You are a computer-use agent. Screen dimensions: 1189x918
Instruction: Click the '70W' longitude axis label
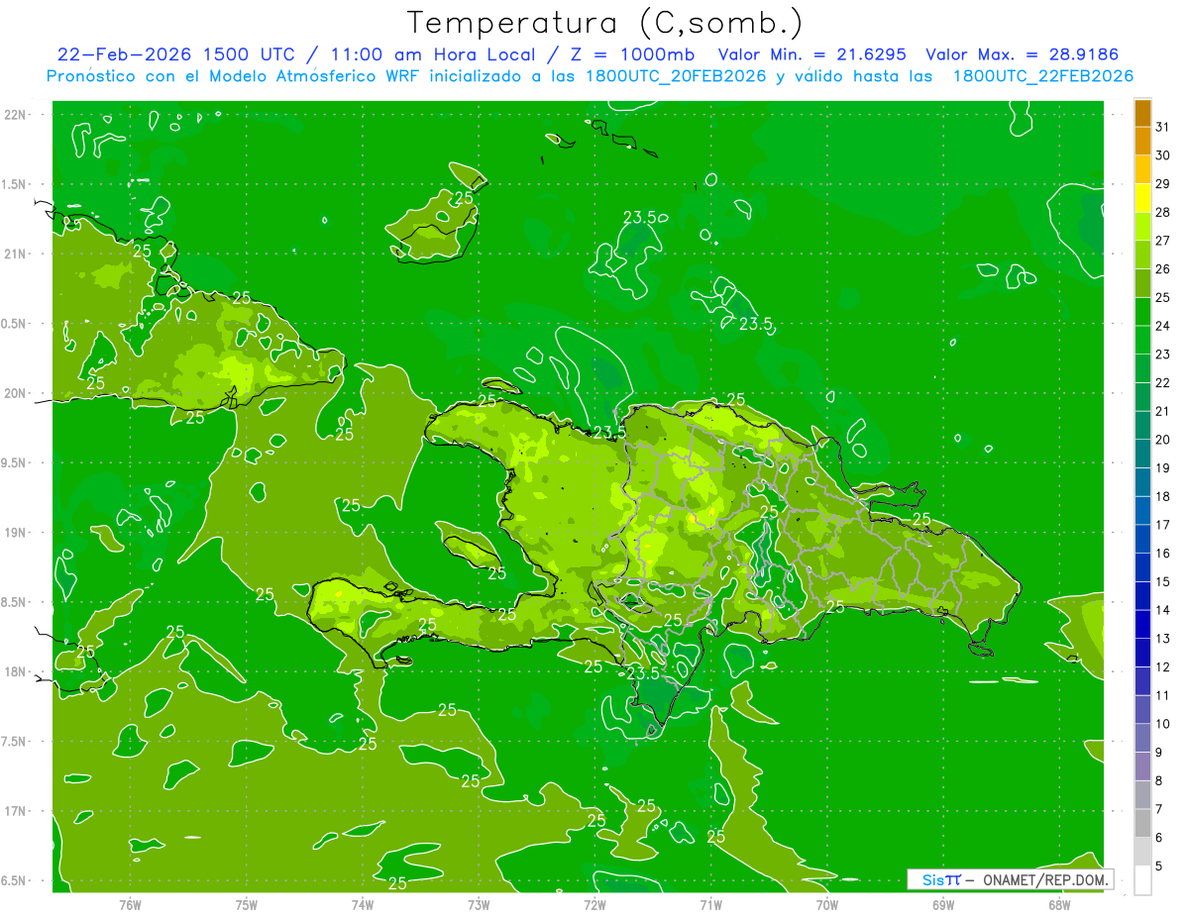pyautogui.click(x=827, y=904)
